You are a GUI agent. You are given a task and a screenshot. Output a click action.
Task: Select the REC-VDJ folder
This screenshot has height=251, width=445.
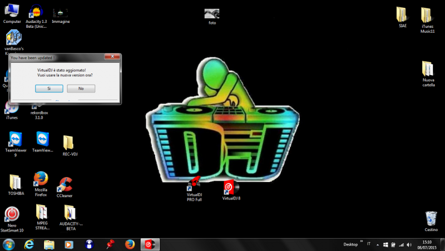pos(68,142)
